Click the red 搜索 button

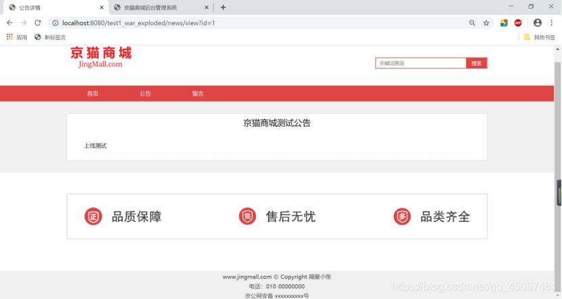476,63
